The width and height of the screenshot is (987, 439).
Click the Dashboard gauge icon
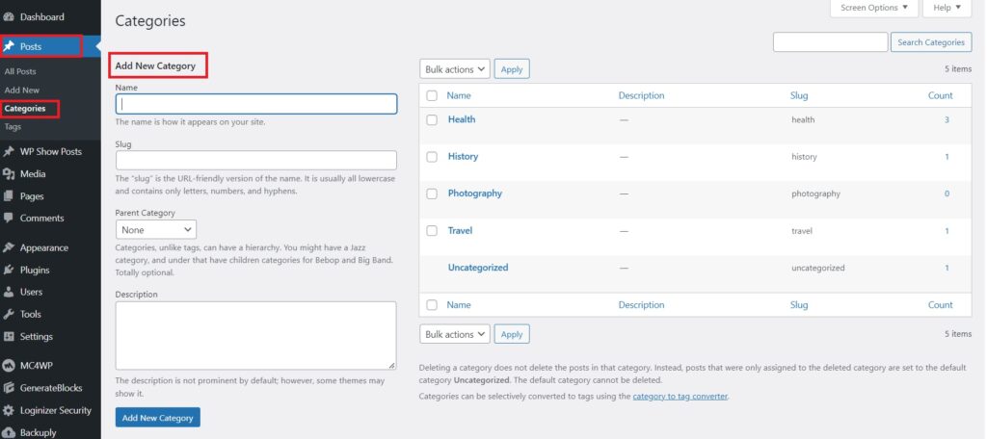(x=9, y=17)
